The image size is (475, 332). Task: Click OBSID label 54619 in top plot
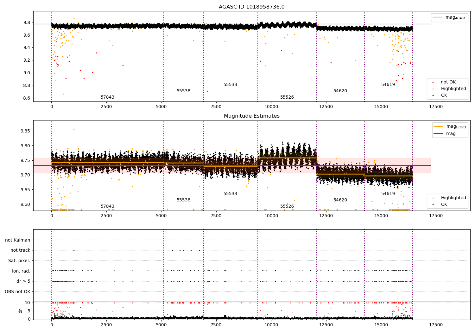(x=388, y=85)
